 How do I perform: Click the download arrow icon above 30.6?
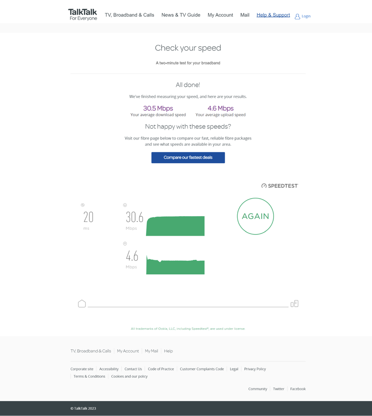125,205
